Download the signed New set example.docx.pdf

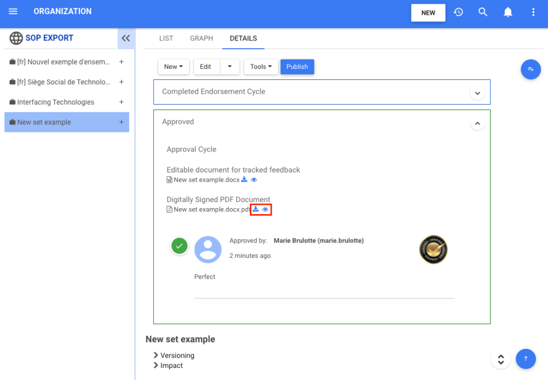[256, 209]
